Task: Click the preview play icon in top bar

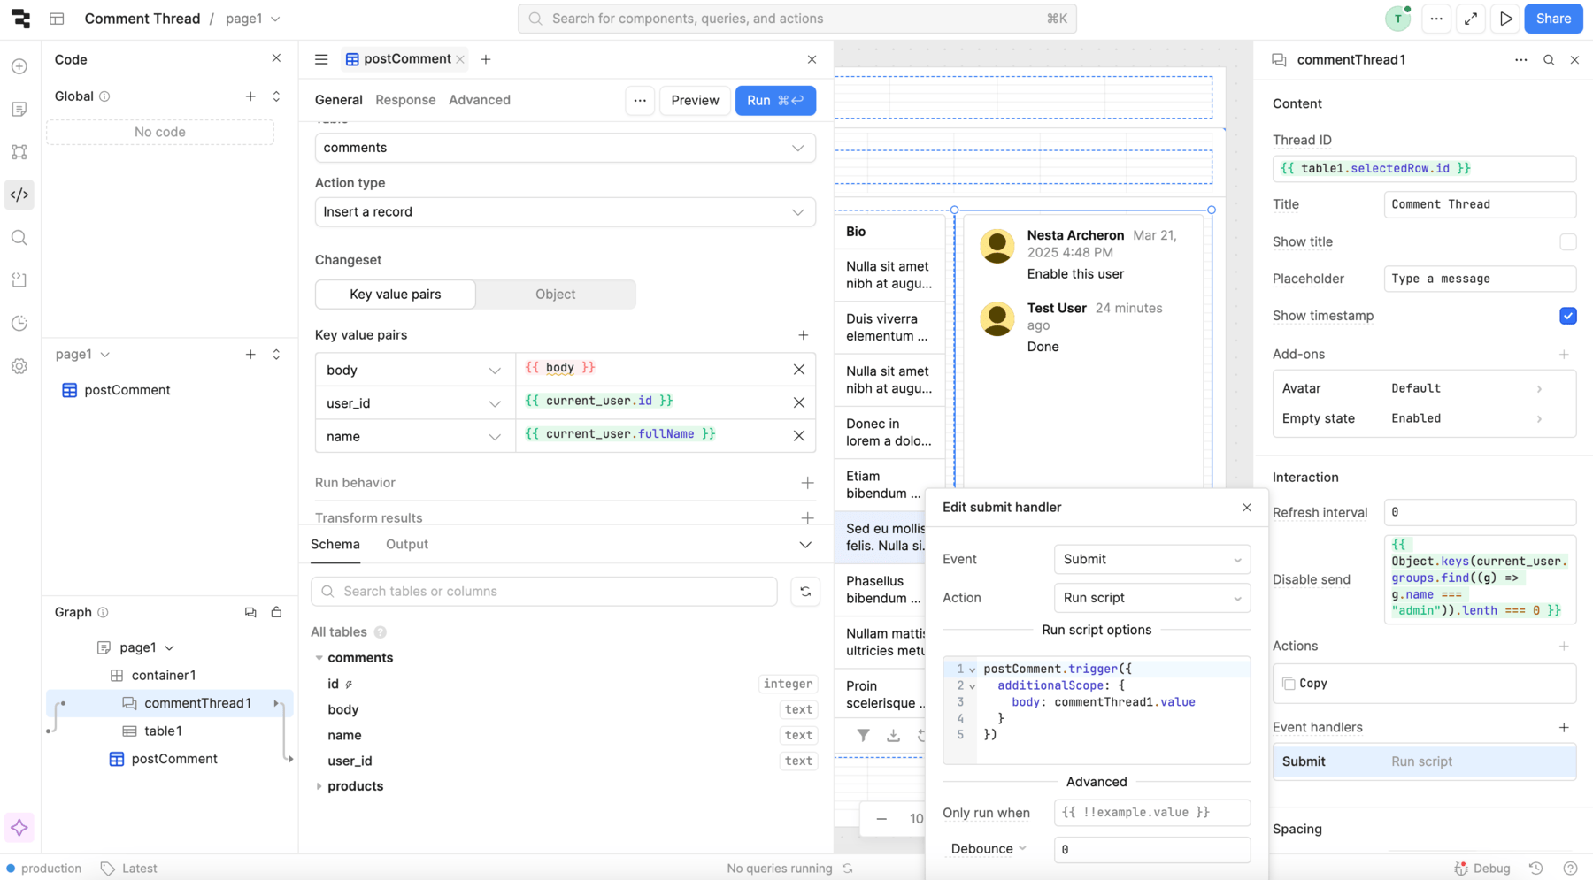Action: pos(1506,19)
